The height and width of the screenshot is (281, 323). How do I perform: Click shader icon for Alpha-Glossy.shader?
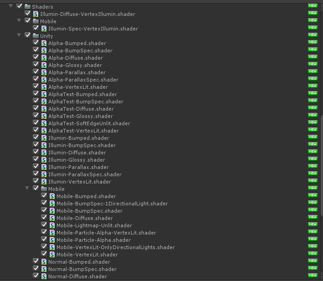pyautogui.click(x=44, y=65)
